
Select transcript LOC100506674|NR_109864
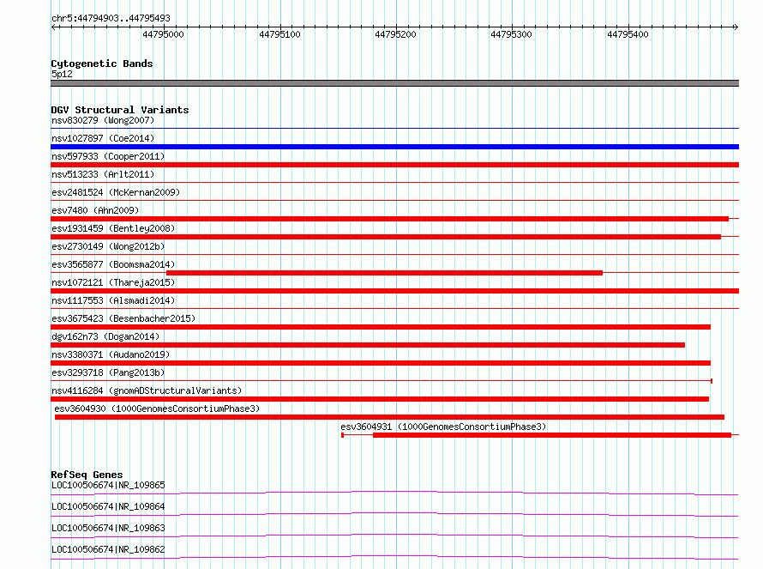[x=108, y=506]
